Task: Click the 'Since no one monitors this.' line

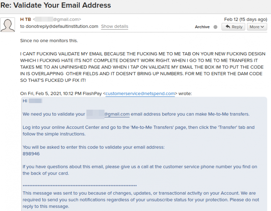Action: coord(49,41)
